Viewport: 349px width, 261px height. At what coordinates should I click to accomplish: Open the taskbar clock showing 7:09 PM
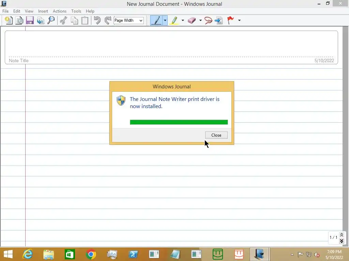coord(334,255)
